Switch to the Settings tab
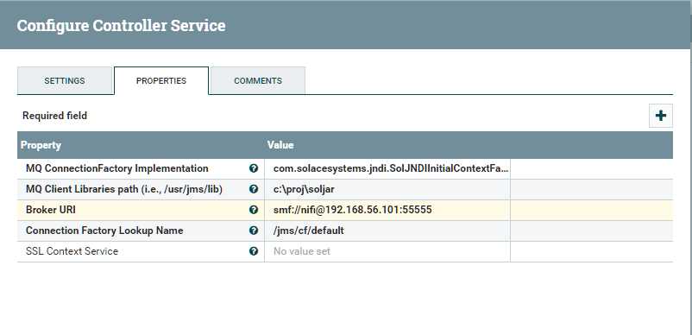 click(65, 81)
